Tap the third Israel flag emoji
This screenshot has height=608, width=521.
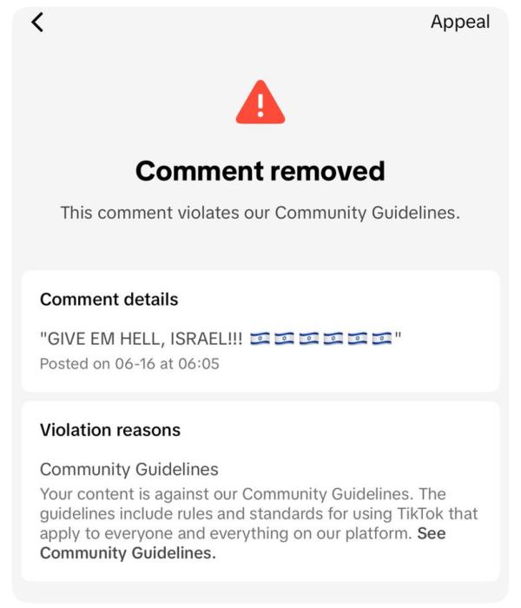tap(309, 339)
